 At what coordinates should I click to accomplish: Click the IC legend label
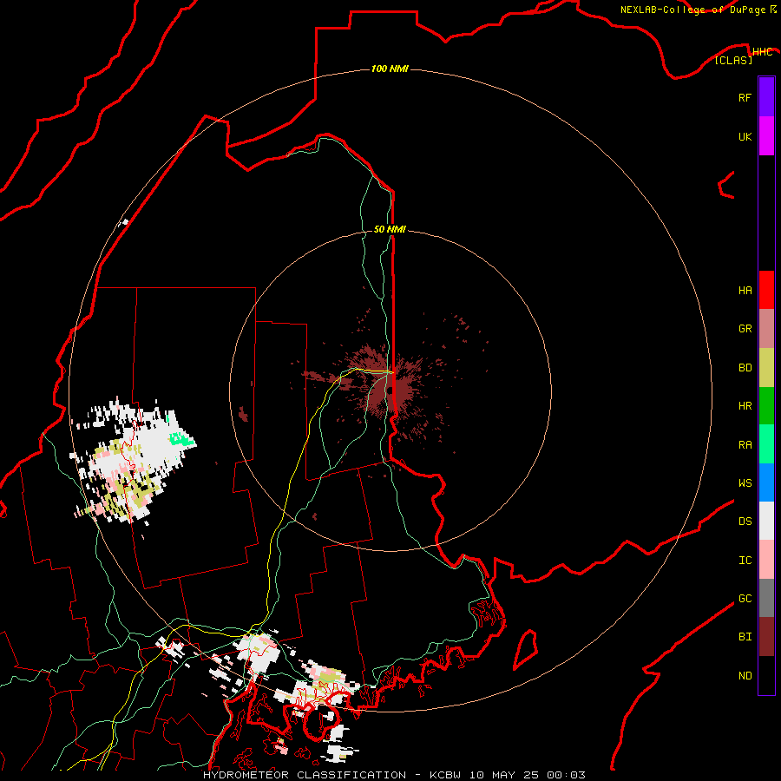tap(745, 561)
